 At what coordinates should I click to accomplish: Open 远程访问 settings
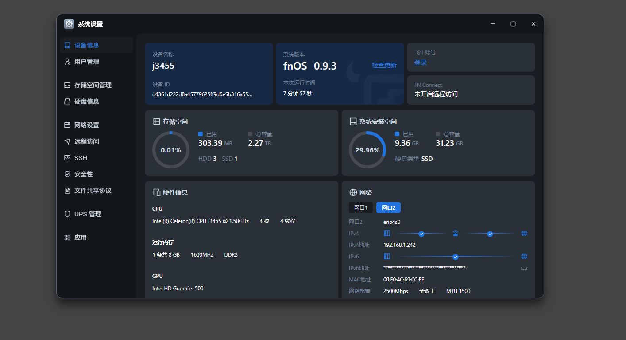tap(97, 141)
